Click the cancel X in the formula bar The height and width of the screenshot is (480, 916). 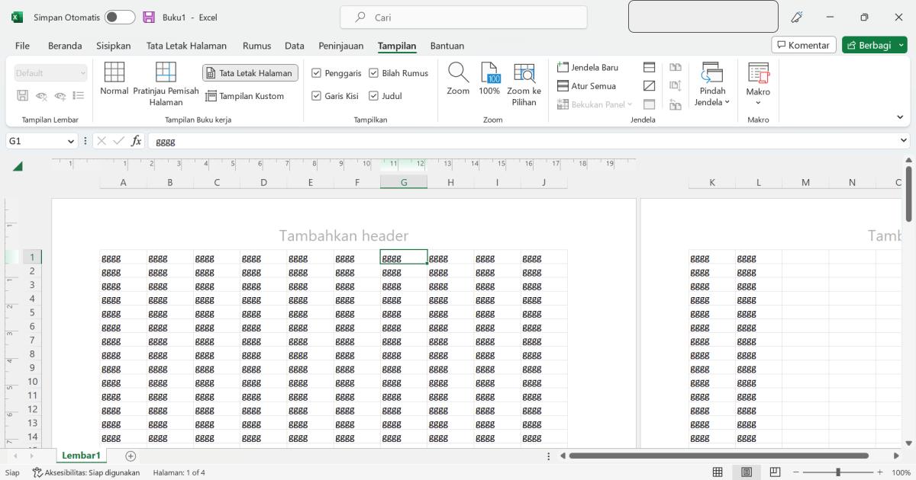coord(102,141)
